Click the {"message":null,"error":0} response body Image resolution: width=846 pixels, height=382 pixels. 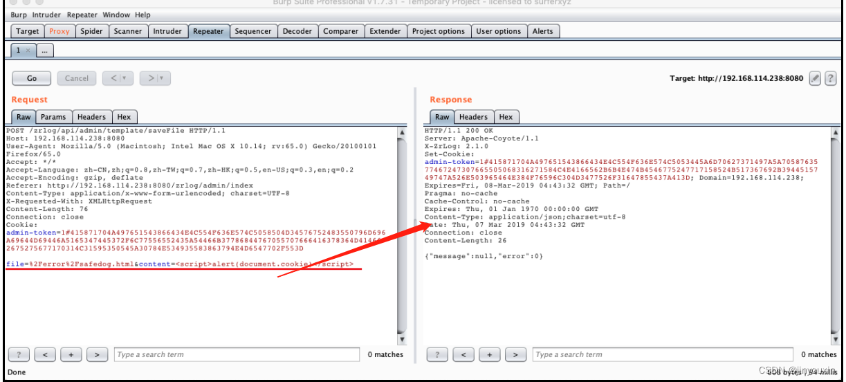pyautogui.click(x=484, y=256)
